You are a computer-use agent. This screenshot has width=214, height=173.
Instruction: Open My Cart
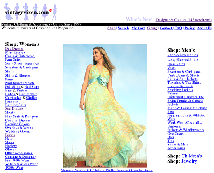click(138, 28)
